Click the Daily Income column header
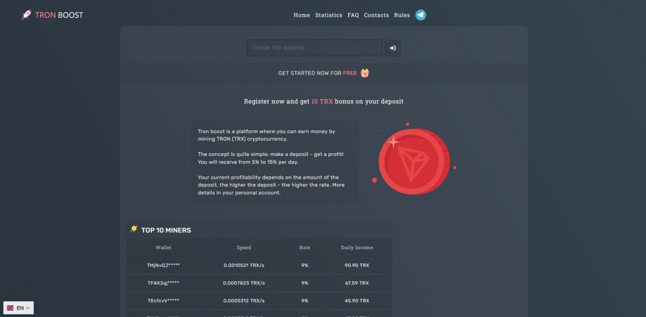 [x=356, y=248]
